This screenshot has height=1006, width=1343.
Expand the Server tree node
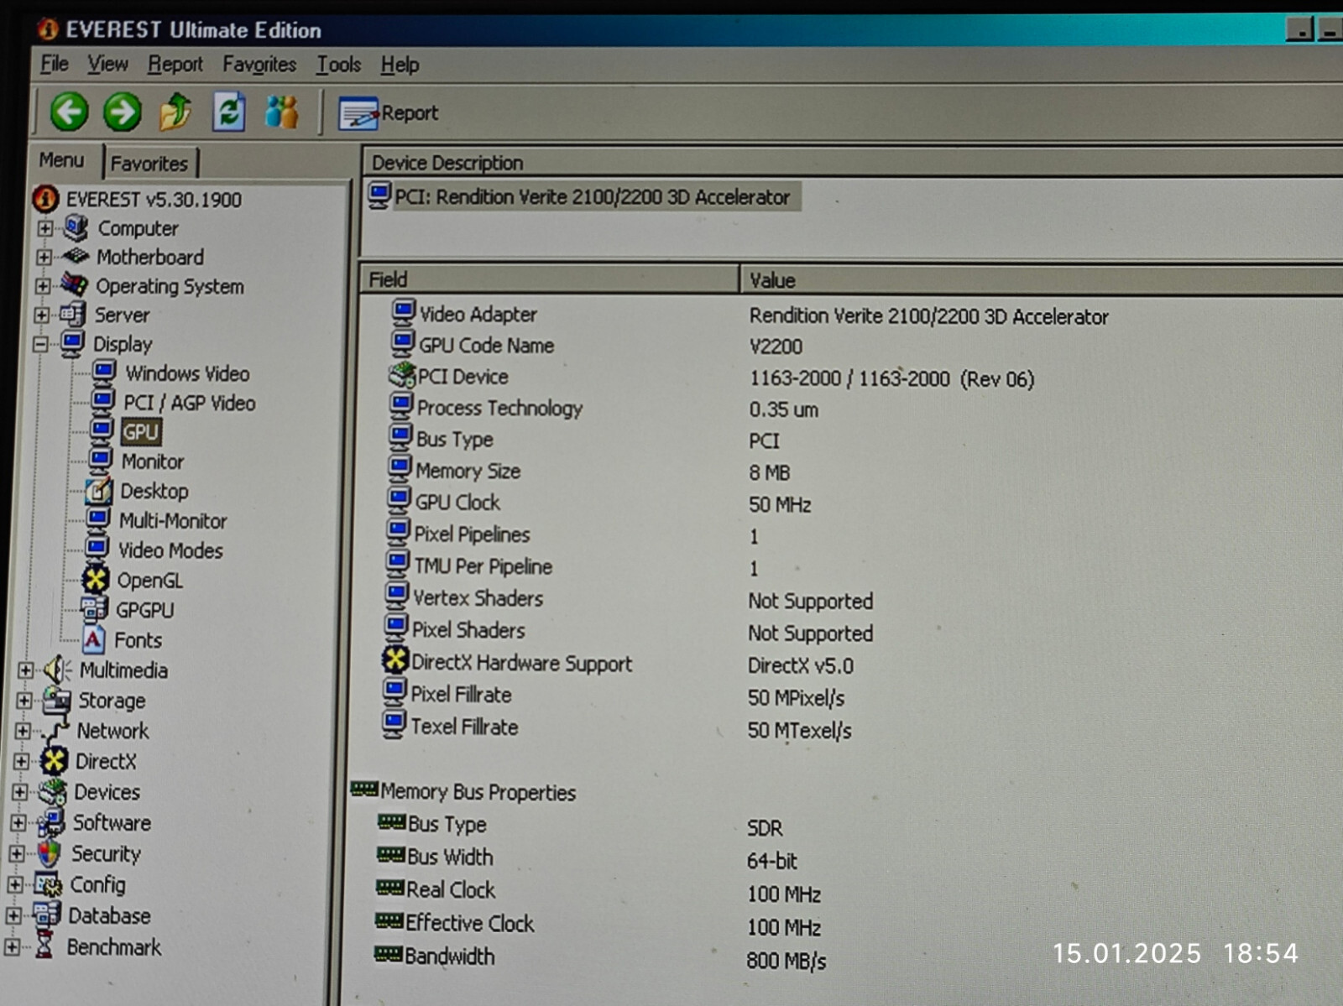click(x=41, y=315)
